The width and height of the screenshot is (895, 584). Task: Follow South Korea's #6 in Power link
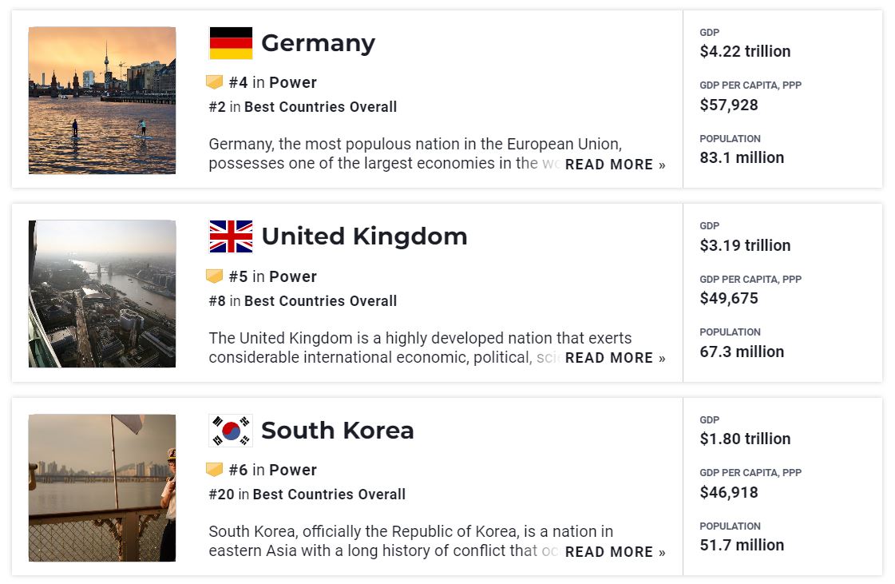(273, 470)
